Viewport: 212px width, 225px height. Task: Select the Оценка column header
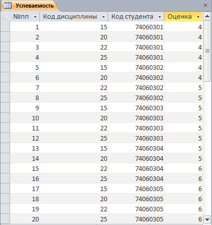coord(184,17)
